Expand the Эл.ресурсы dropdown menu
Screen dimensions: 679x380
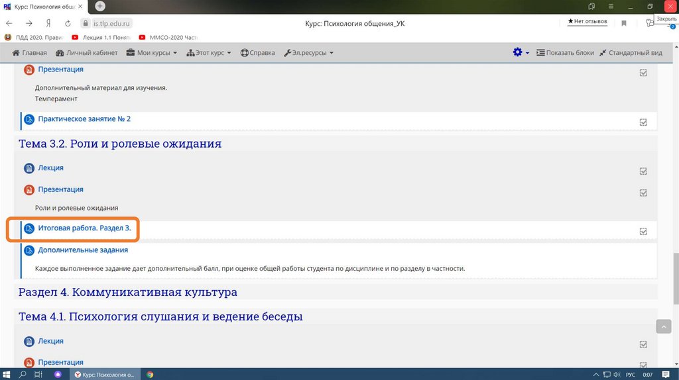308,53
